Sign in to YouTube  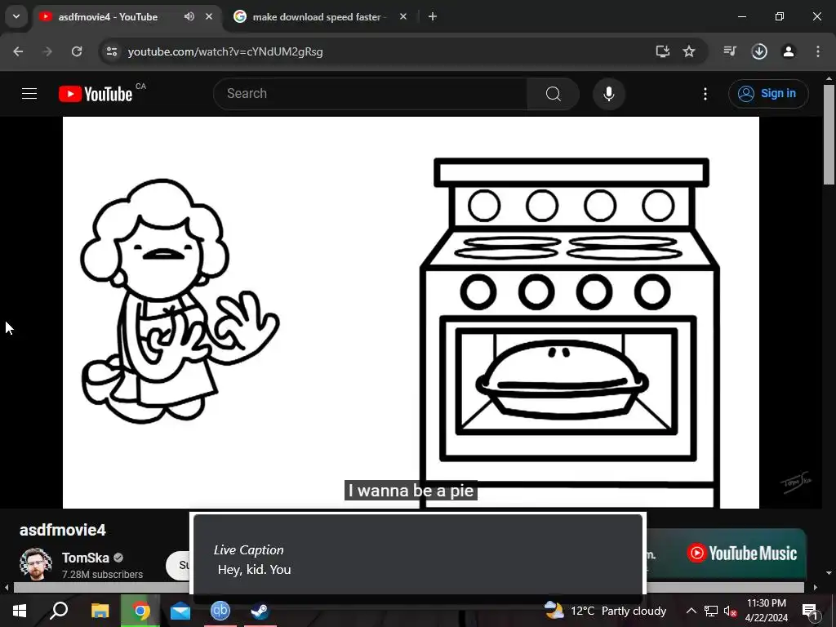[x=767, y=94]
